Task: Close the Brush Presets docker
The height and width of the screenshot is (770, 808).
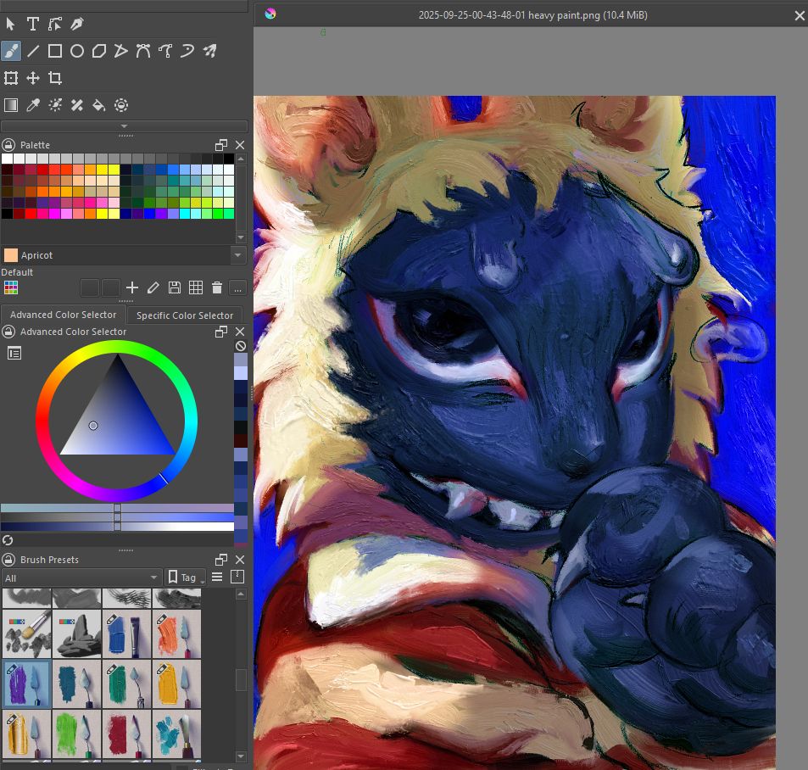Action: [240, 559]
